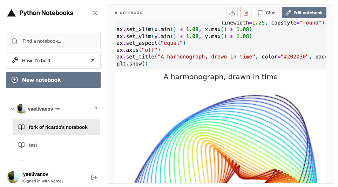Viewport: 338px width, 187px height.
Task: Click the ax.set_xlim code line
Action: [x=184, y=29]
